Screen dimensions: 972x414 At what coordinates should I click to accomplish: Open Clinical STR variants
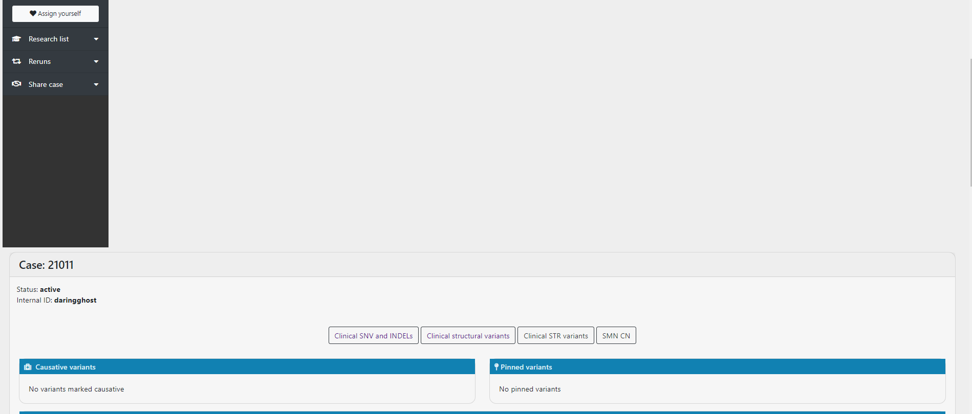pyautogui.click(x=556, y=336)
